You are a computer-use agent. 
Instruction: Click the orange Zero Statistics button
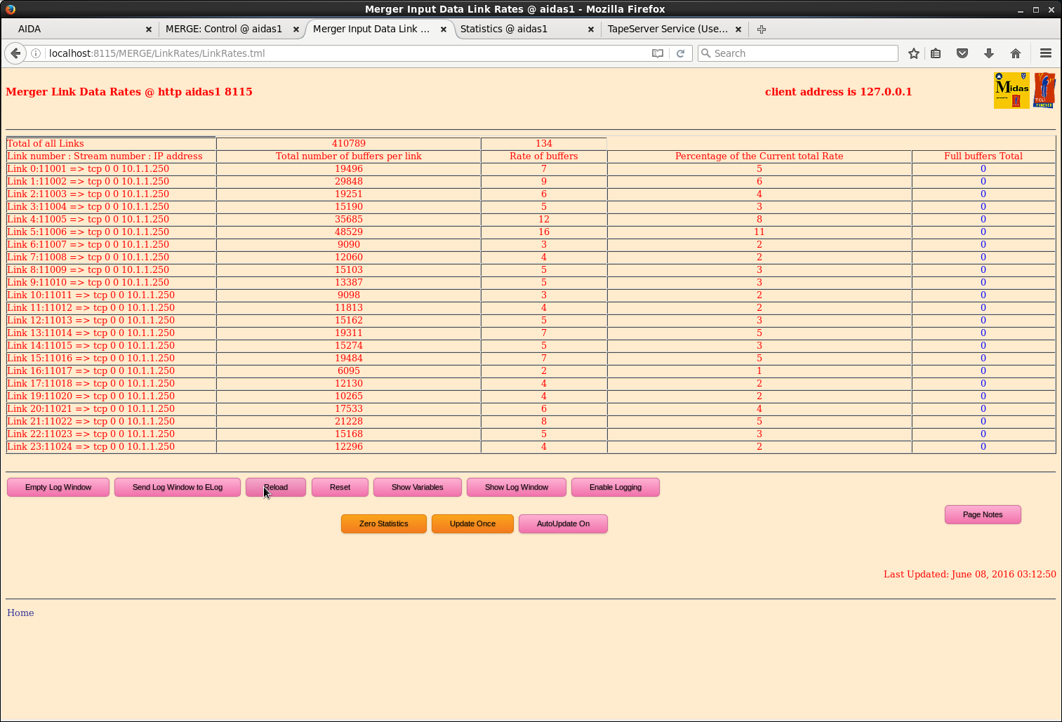pyautogui.click(x=384, y=523)
